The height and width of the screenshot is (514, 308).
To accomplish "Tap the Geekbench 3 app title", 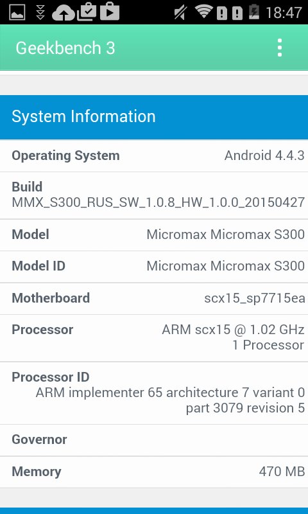I will [65, 48].
